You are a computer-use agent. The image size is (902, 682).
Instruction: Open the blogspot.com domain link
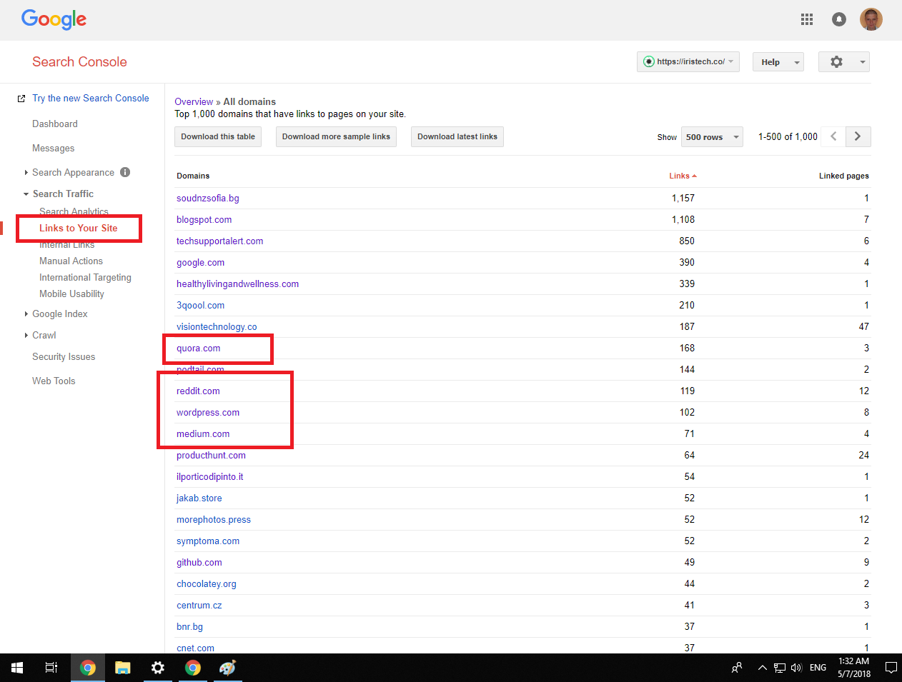[x=204, y=219]
